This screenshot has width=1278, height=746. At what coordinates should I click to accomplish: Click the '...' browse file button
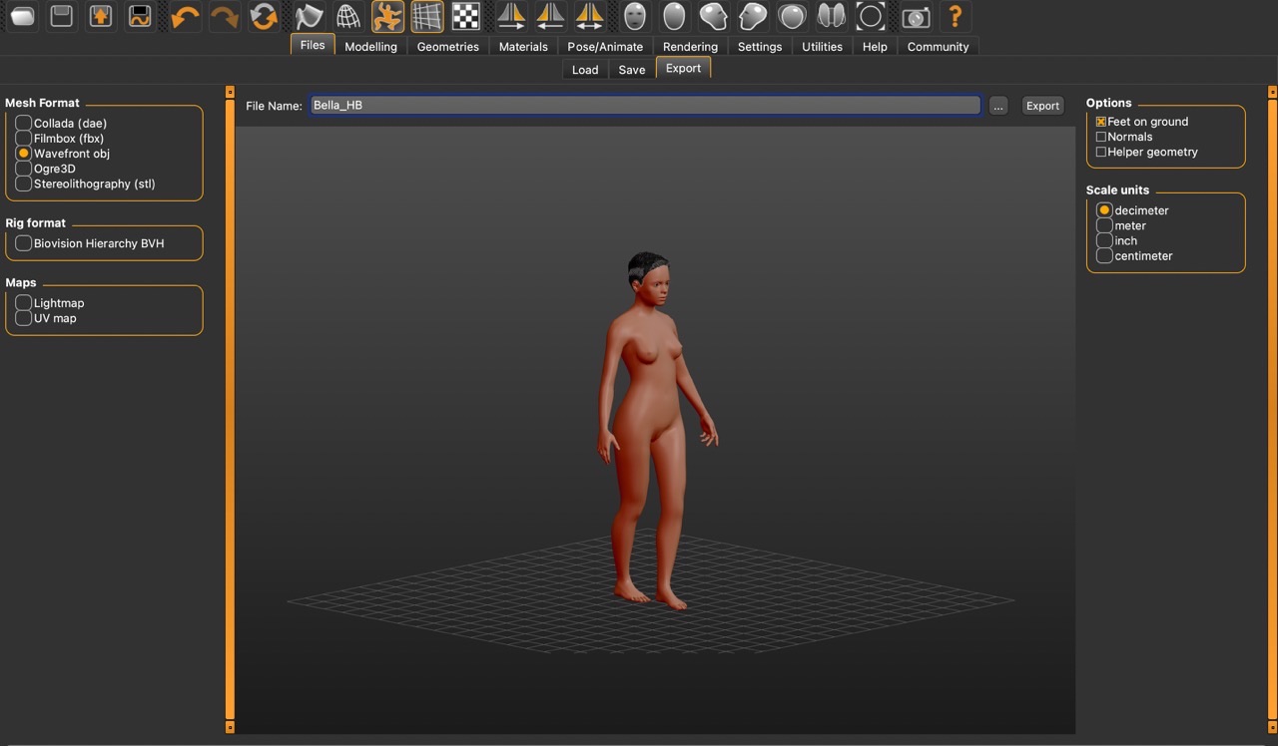pyautogui.click(x=998, y=106)
